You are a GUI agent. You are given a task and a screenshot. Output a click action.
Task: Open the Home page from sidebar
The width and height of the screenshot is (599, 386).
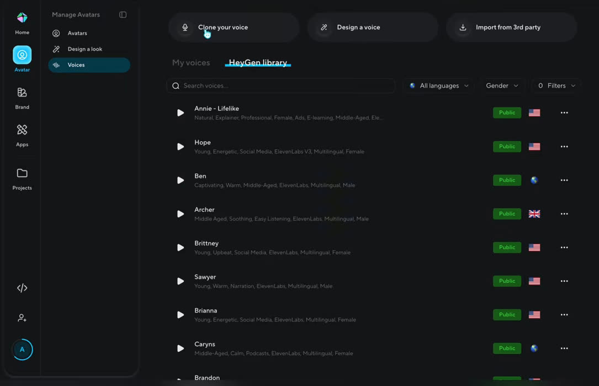point(22,23)
